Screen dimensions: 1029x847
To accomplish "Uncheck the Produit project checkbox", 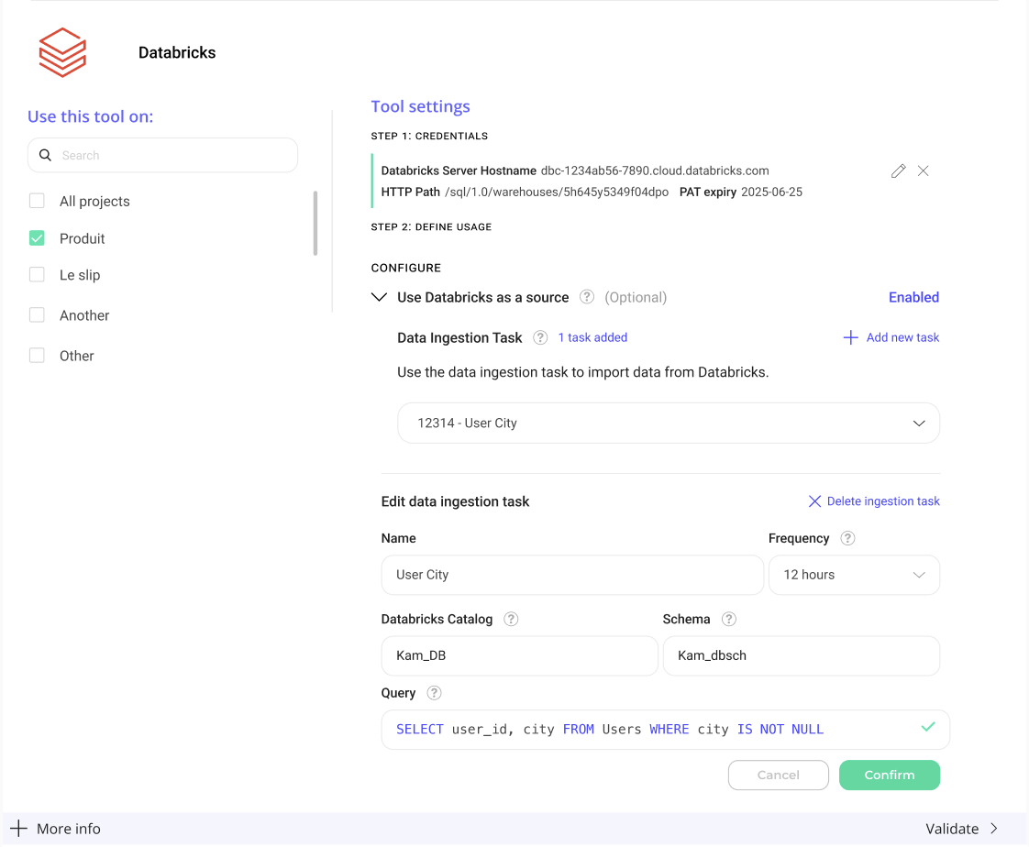I will pyautogui.click(x=37, y=238).
